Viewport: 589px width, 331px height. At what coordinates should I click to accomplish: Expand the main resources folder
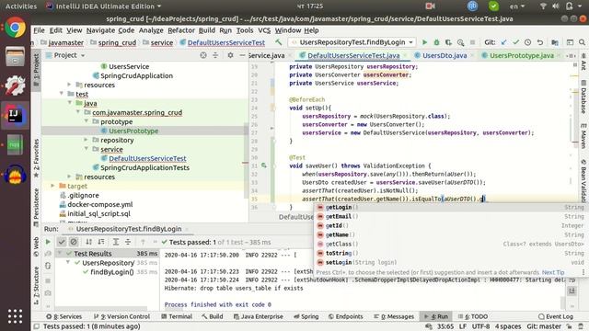pos(69,85)
